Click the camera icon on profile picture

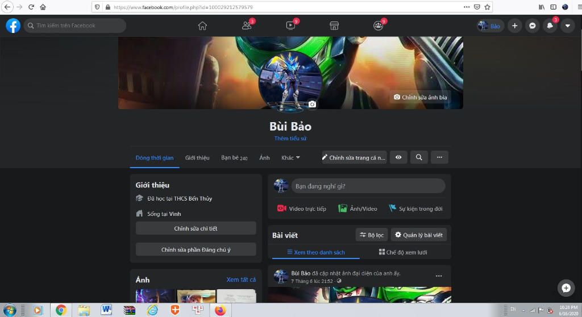tap(312, 105)
